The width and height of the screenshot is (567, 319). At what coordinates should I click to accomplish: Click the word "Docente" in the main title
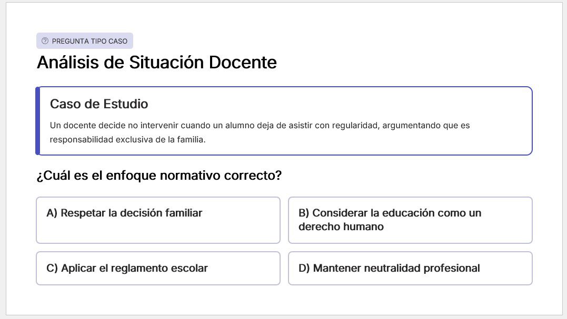(x=243, y=63)
